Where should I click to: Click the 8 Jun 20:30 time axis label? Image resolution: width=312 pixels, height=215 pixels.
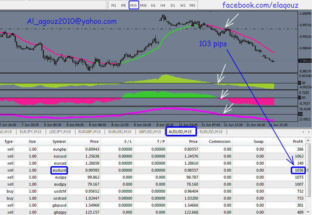click(x=165, y=125)
